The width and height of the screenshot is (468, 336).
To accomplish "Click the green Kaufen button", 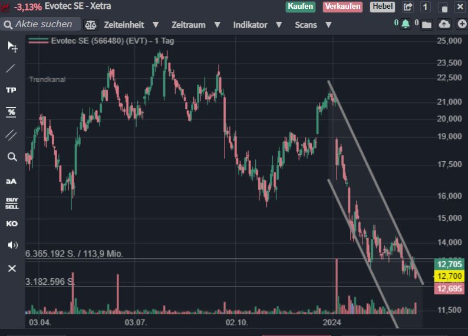I will tap(301, 6).
